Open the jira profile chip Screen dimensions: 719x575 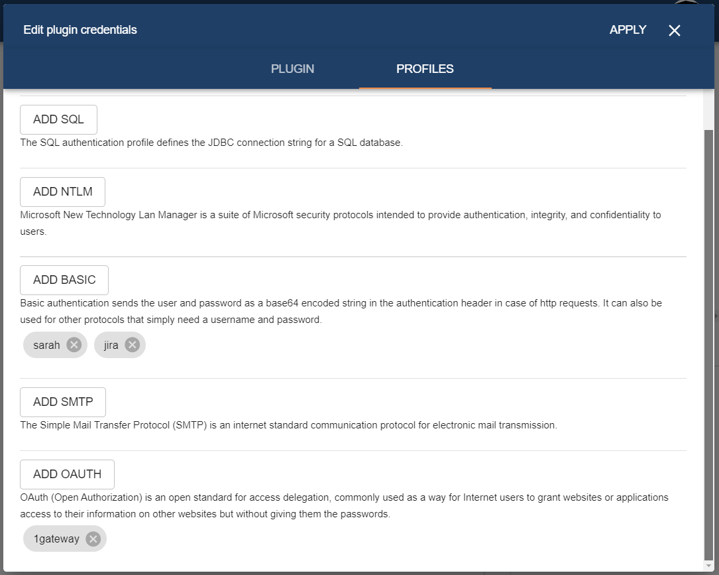(x=111, y=345)
